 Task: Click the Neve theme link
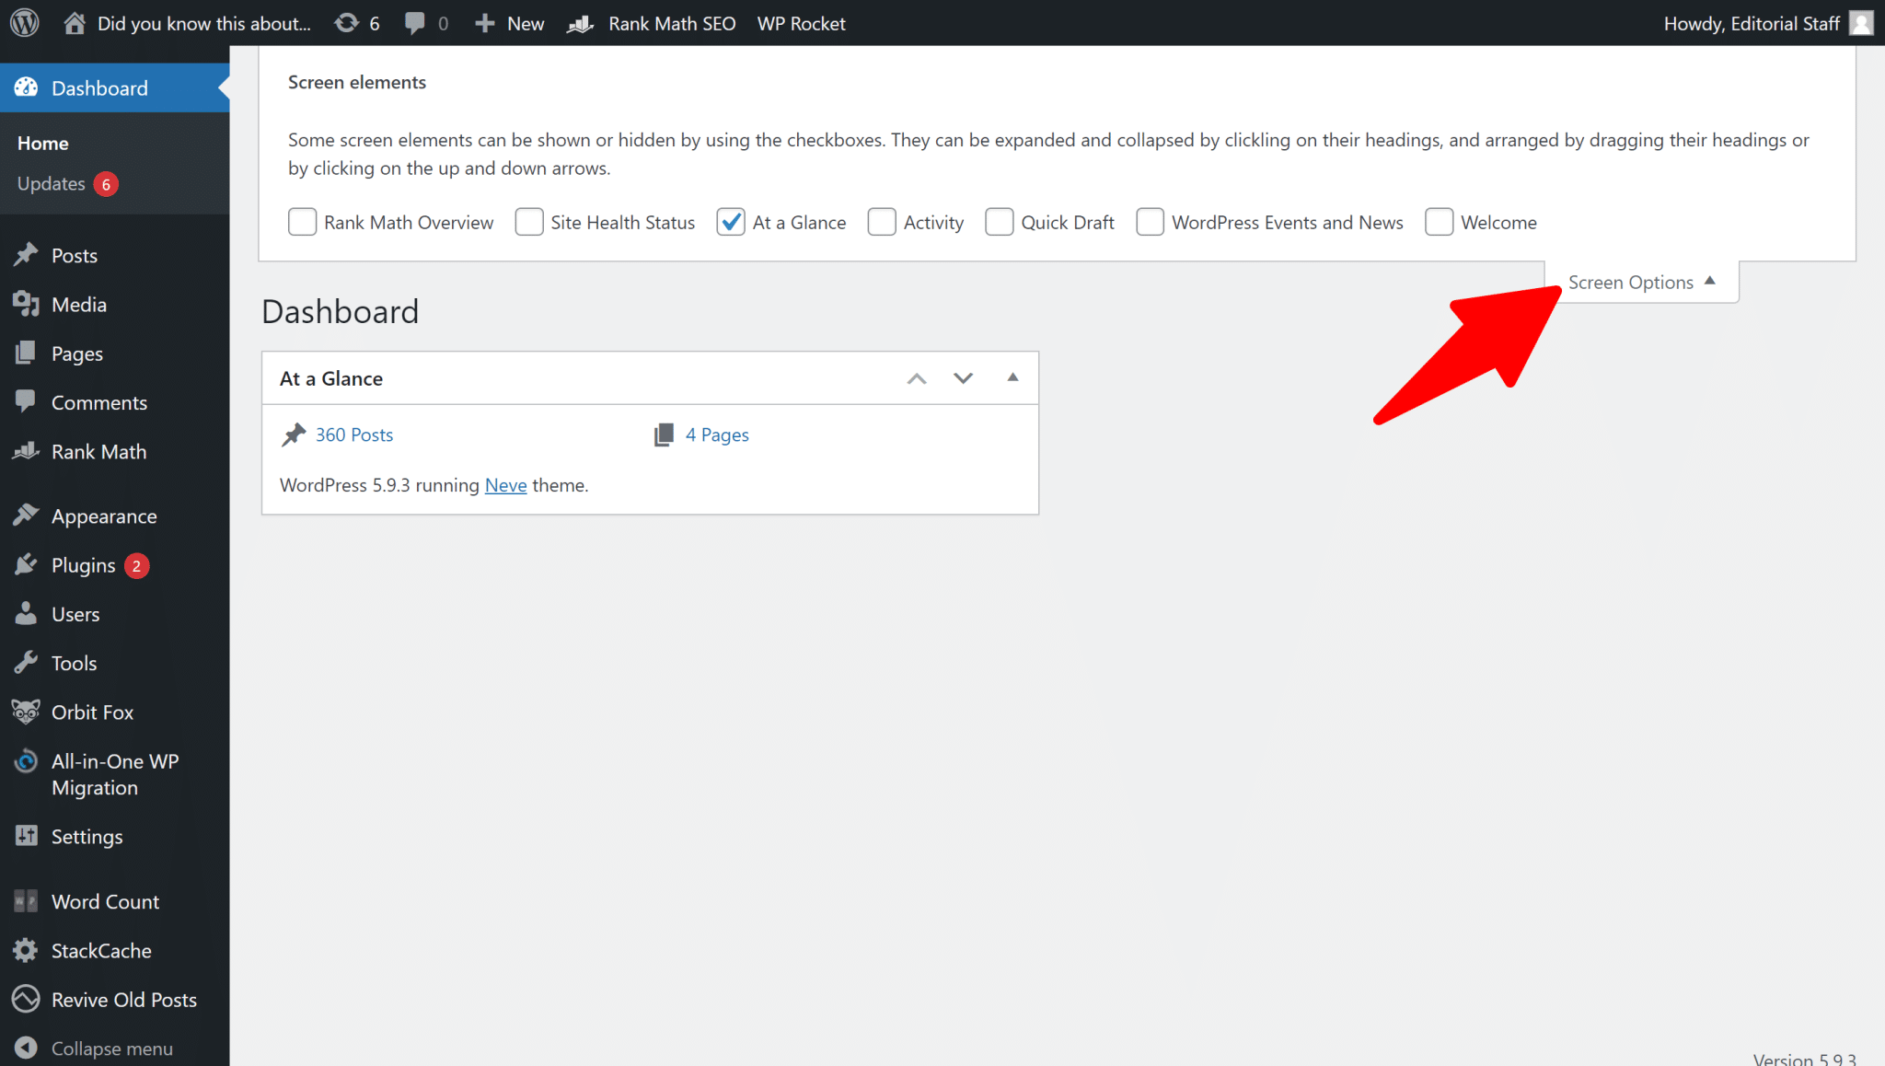click(505, 485)
